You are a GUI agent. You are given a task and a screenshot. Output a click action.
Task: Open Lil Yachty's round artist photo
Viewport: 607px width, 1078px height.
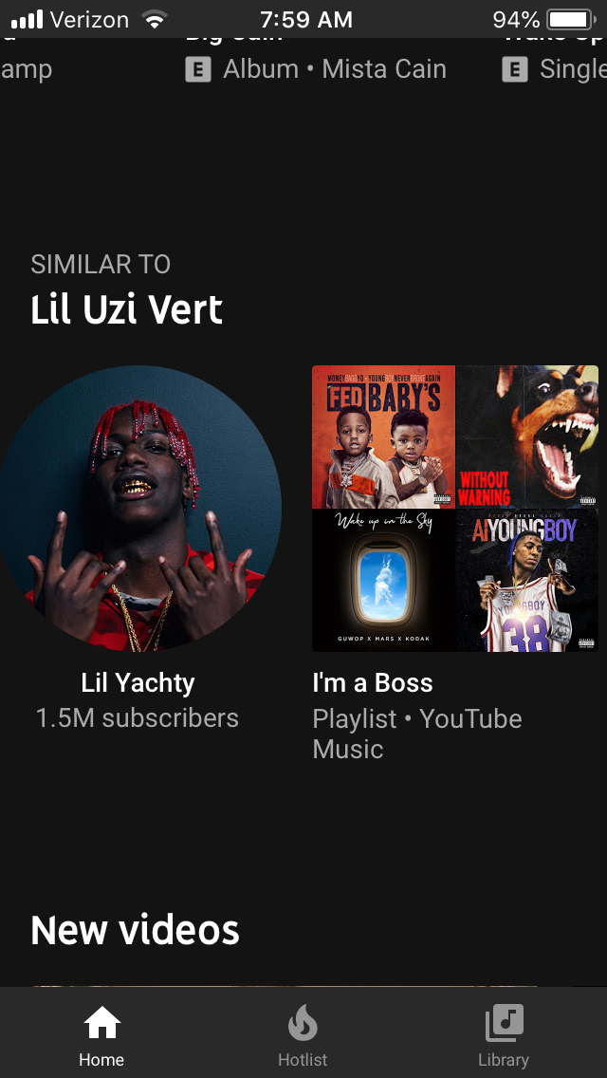pyautogui.click(x=138, y=508)
